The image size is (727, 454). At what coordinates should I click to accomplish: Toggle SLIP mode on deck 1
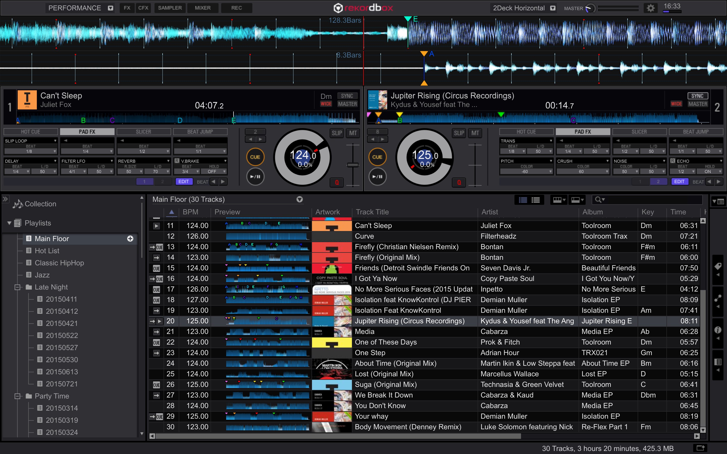(x=336, y=133)
